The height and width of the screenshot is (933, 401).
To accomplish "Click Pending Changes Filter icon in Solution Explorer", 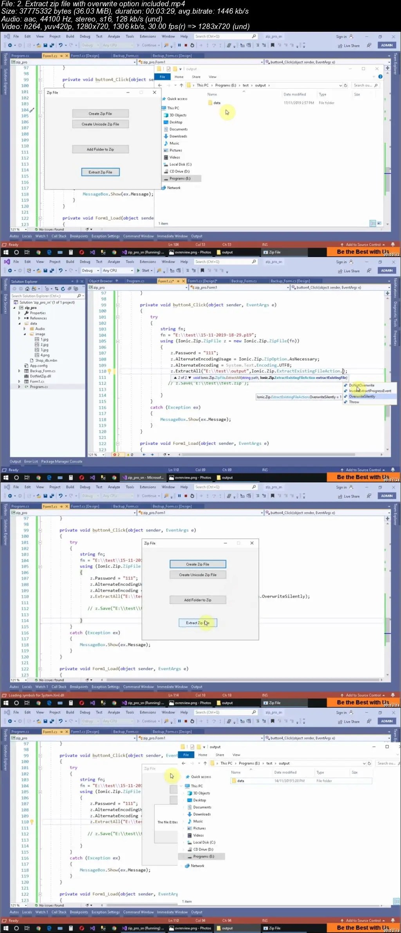I will click(47, 289).
